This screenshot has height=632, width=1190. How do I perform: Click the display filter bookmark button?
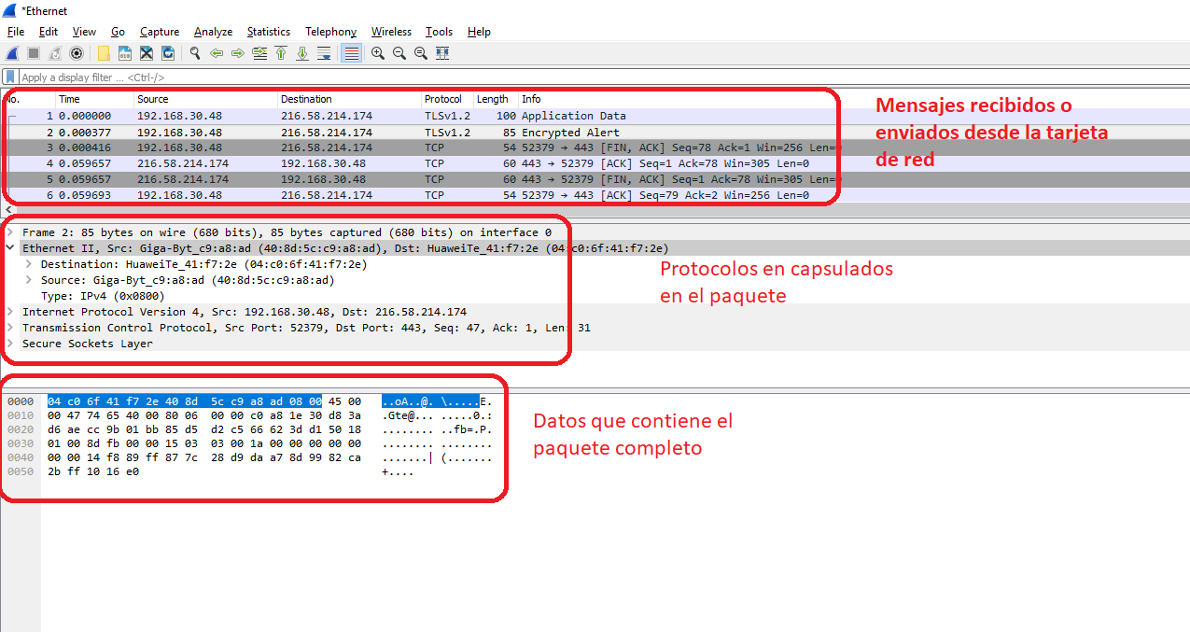(x=10, y=77)
